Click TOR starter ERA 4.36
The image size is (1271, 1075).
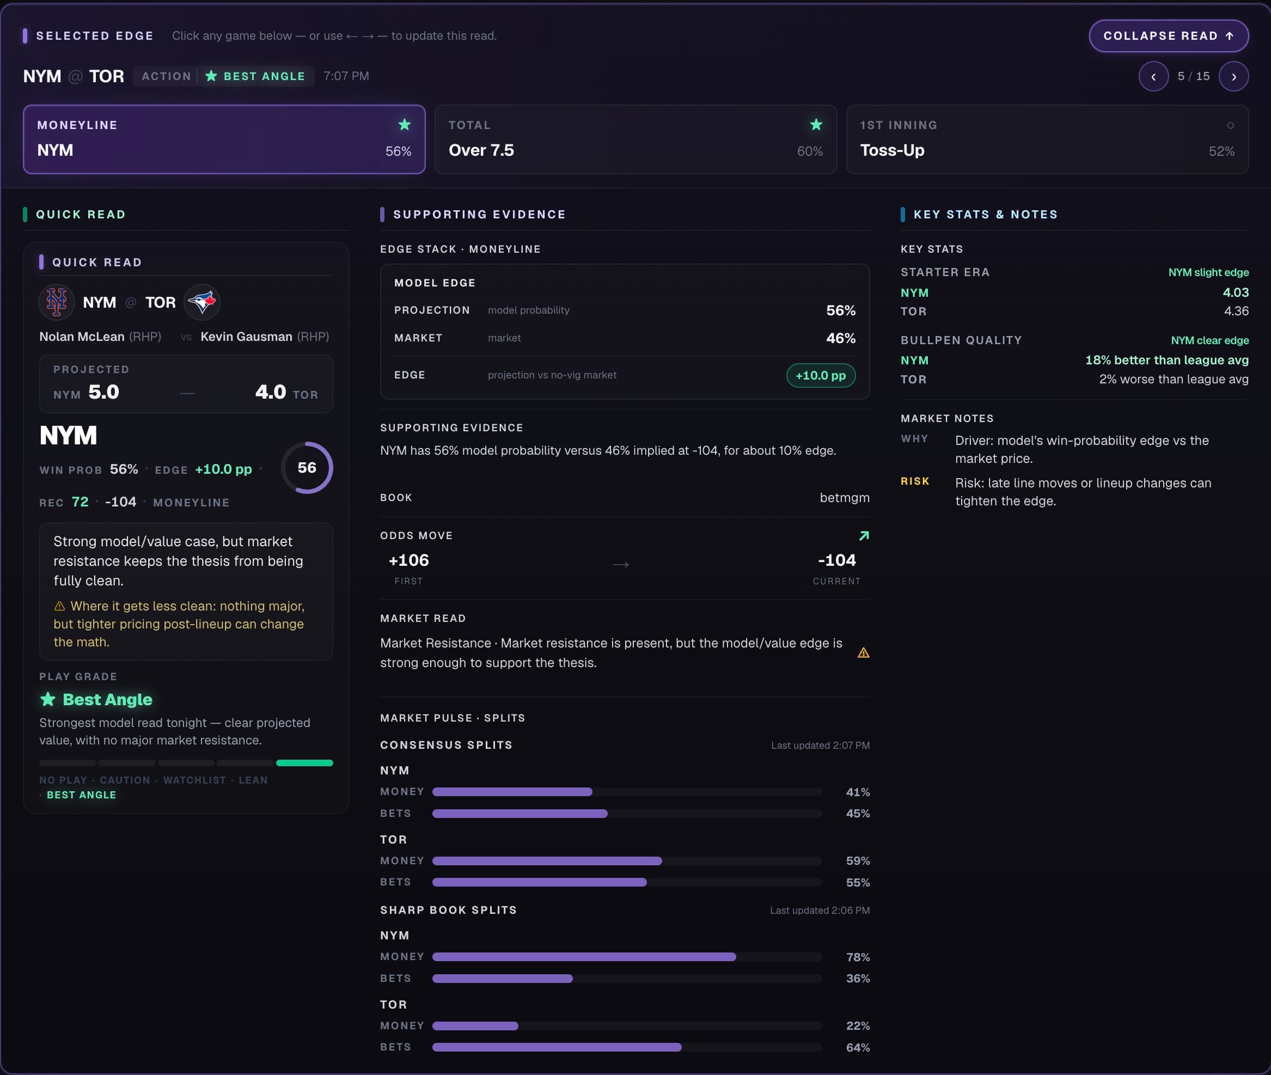click(1236, 311)
